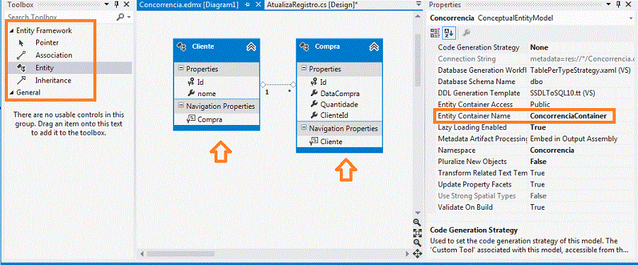Pin the Toolbox panel with auto-hide pushpin
Viewport: 638px width, 265px height.
click(116, 4)
